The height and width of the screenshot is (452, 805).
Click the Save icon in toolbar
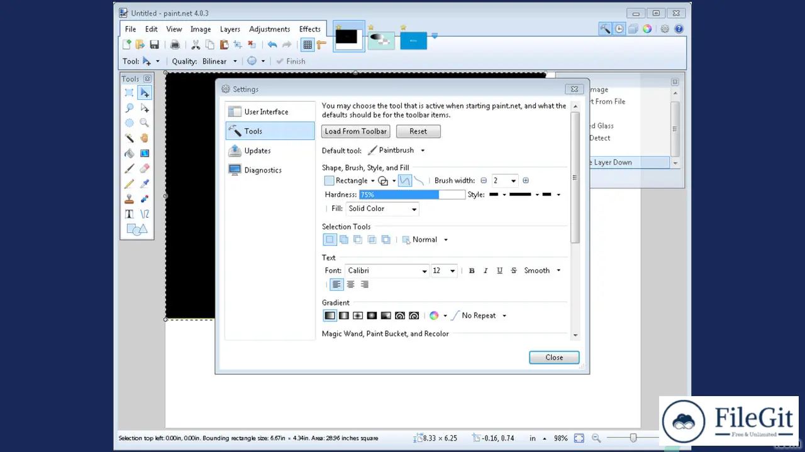point(154,45)
